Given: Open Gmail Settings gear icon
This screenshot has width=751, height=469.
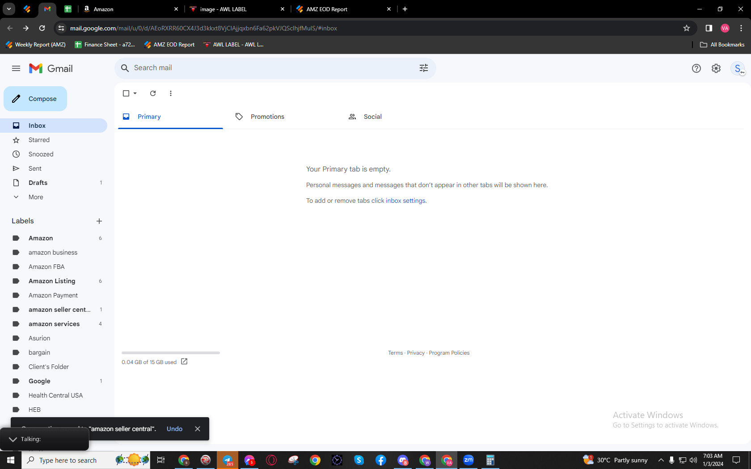Looking at the screenshot, I should tap(716, 68).
